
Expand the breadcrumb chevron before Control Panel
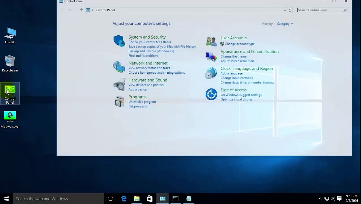click(x=93, y=10)
